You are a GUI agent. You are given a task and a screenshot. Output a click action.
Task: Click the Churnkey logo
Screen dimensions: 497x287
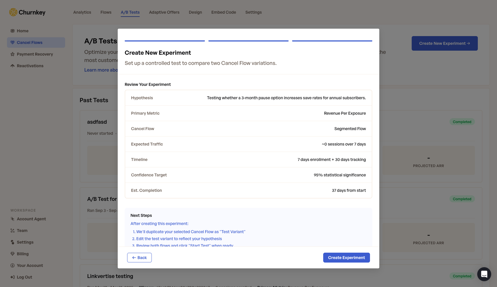tap(27, 12)
